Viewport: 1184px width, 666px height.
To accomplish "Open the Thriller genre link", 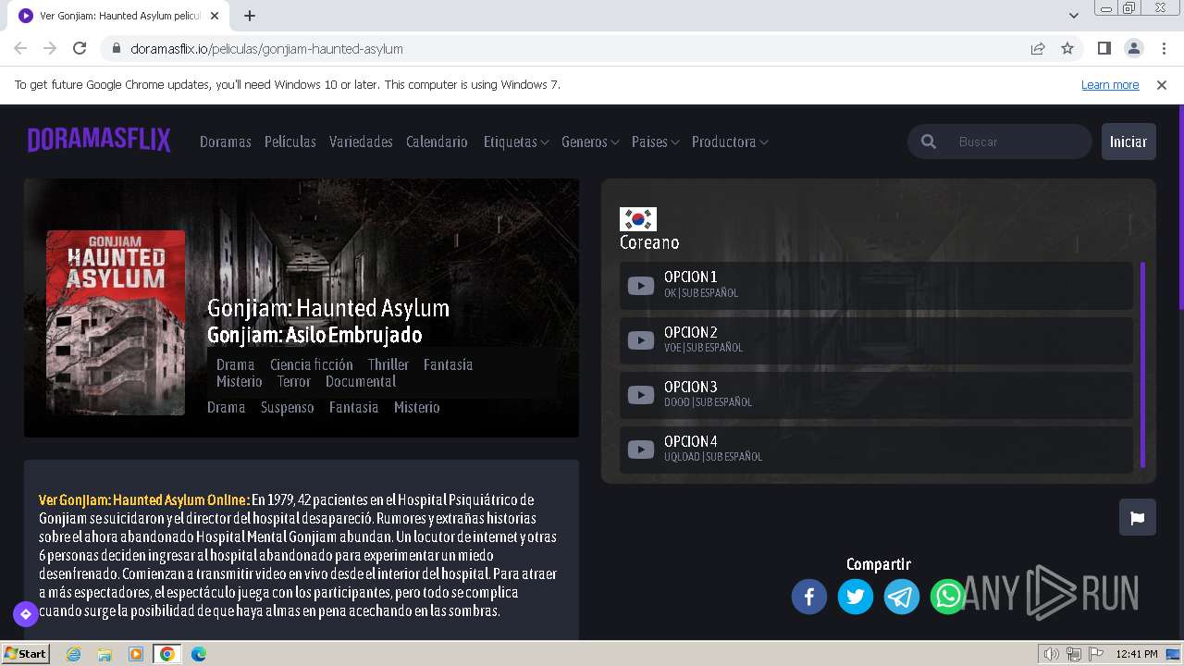I will click(388, 364).
